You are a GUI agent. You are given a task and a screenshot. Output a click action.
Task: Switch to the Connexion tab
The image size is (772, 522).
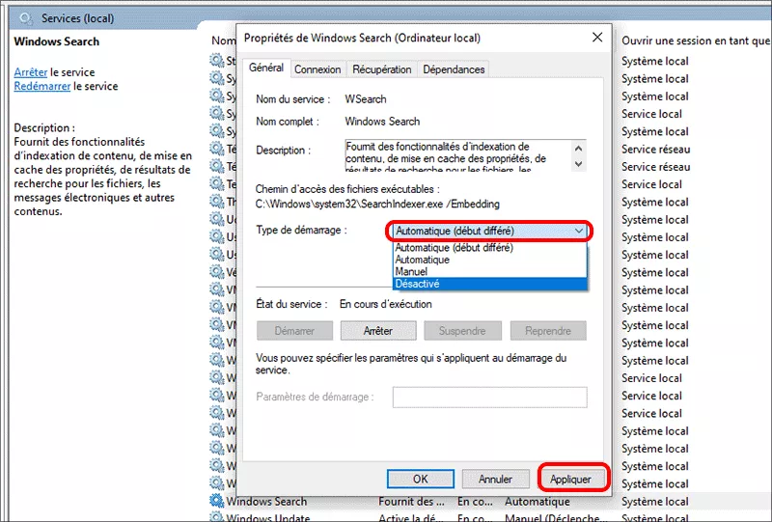pos(317,69)
